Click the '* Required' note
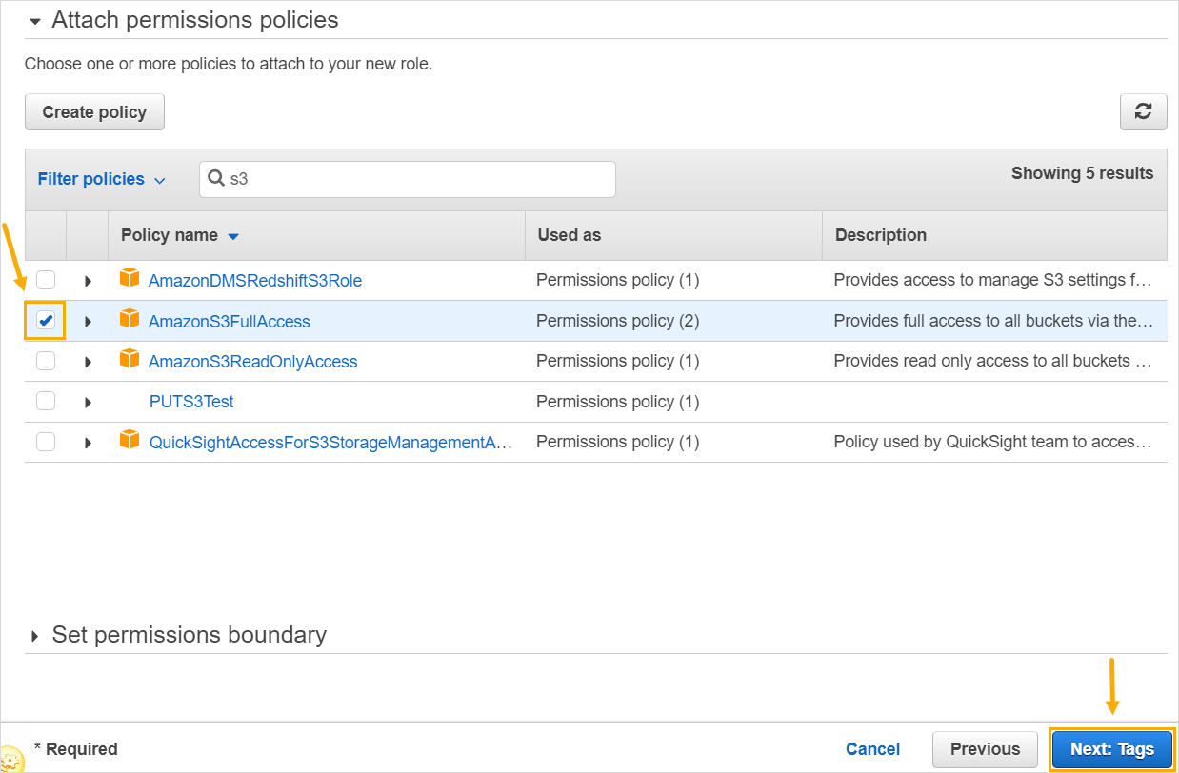The width and height of the screenshot is (1179, 773). click(75, 749)
